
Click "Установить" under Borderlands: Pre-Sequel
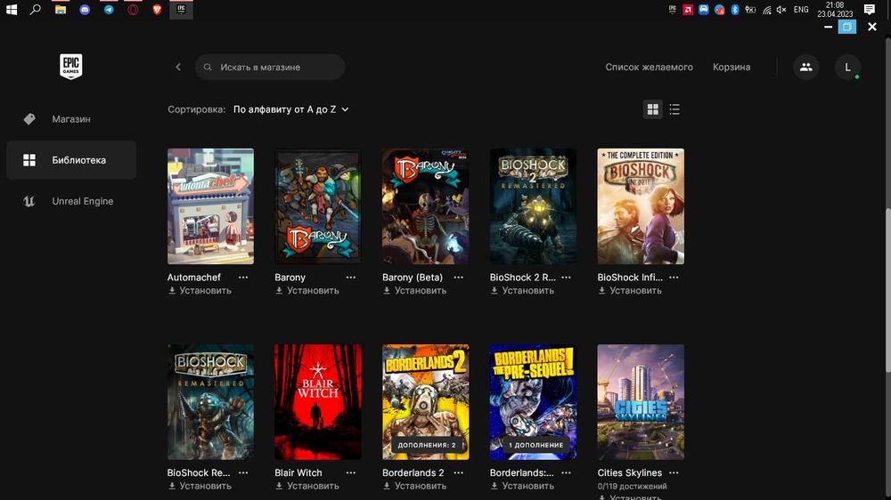pyautogui.click(x=522, y=486)
